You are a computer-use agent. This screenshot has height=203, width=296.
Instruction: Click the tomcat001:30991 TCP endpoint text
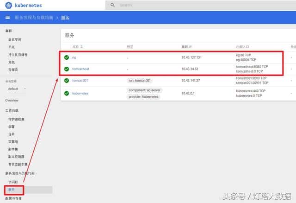[252, 83]
